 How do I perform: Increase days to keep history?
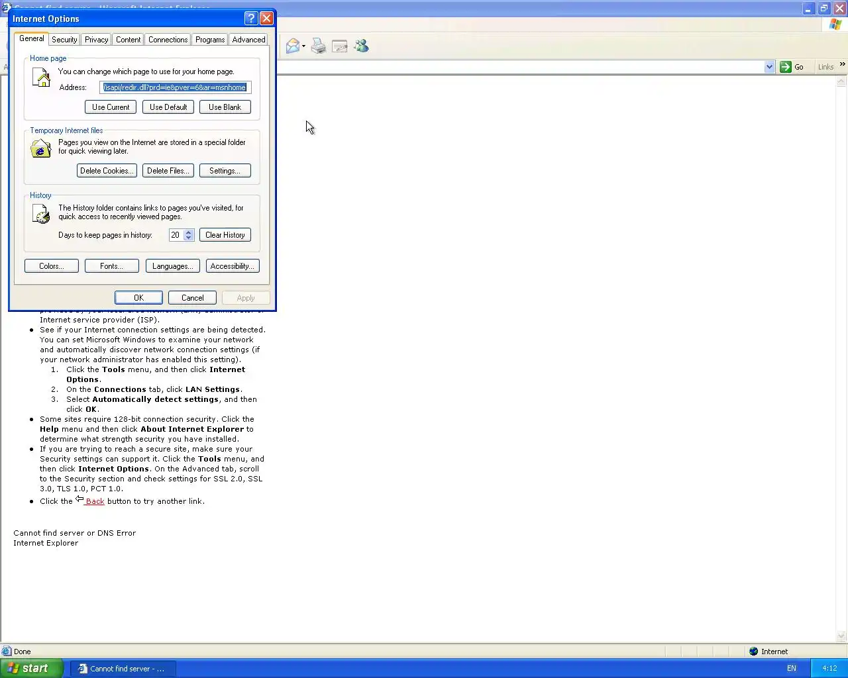click(x=189, y=232)
